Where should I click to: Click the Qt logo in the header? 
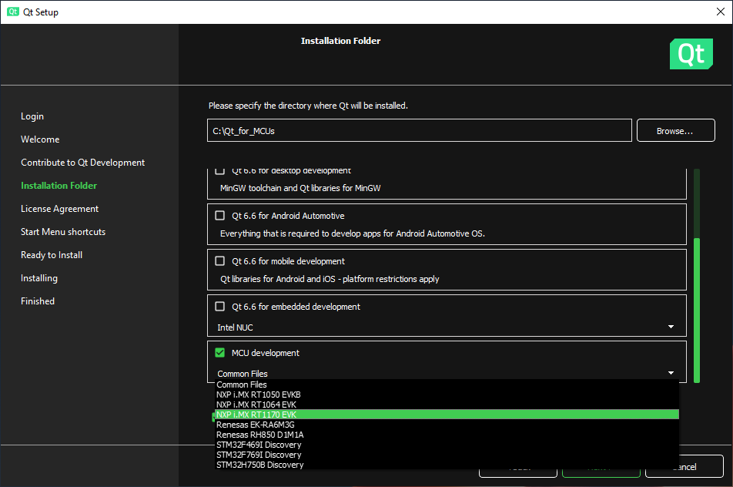point(691,54)
